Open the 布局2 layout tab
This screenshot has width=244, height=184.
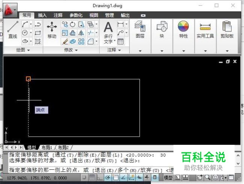pos(63,148)
